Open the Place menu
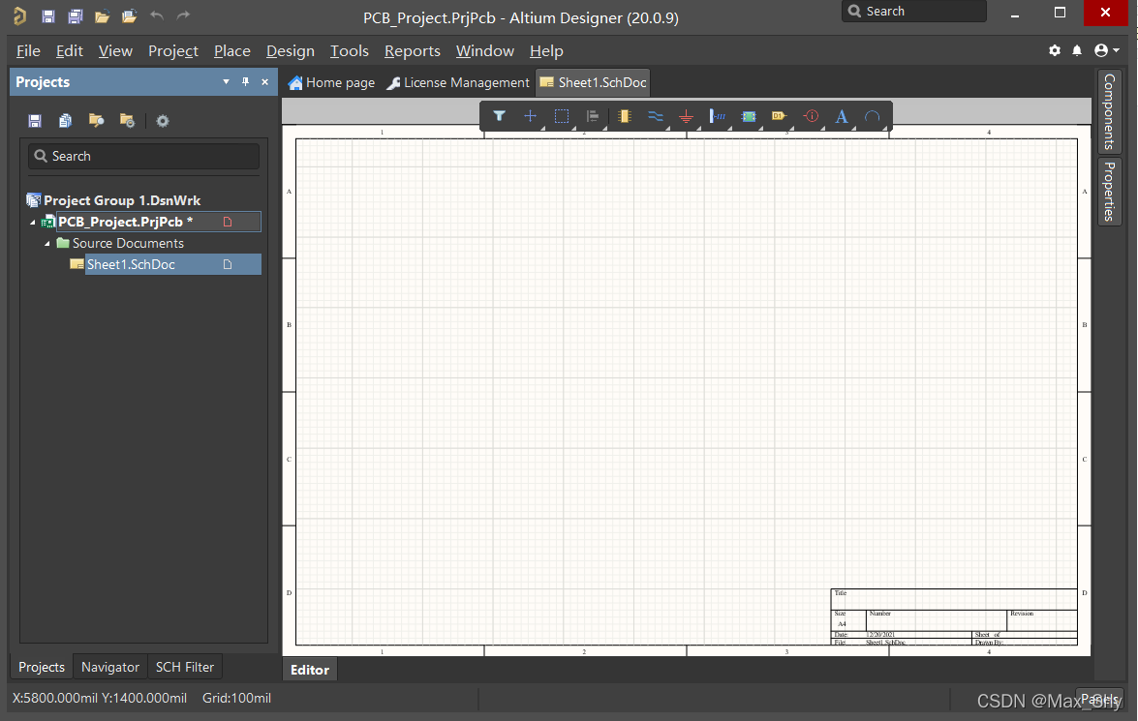 (232, 50)
